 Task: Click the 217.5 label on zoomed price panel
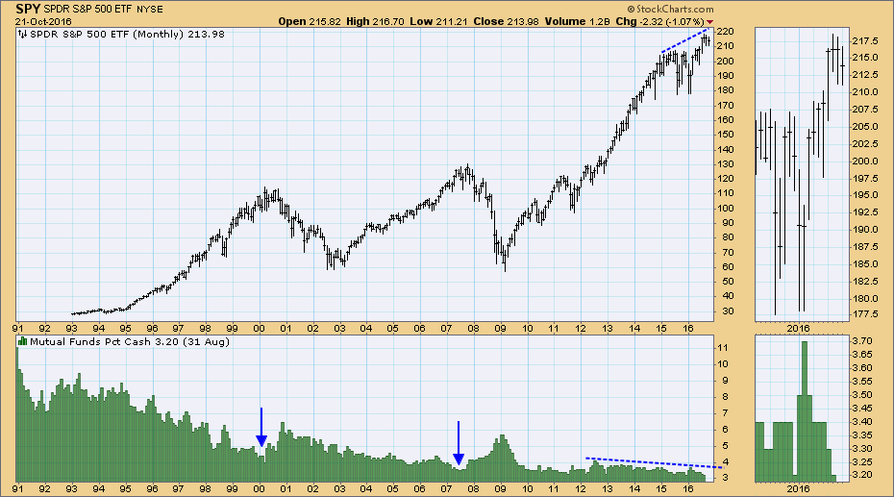click(x=865, y=41)
